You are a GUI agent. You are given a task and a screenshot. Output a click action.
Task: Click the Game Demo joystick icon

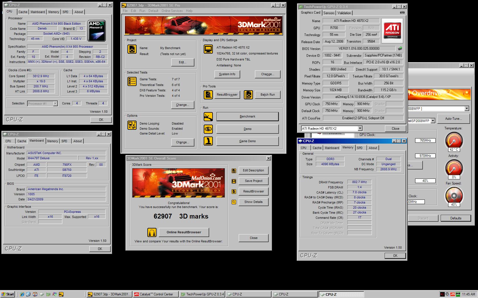[208, 141]
